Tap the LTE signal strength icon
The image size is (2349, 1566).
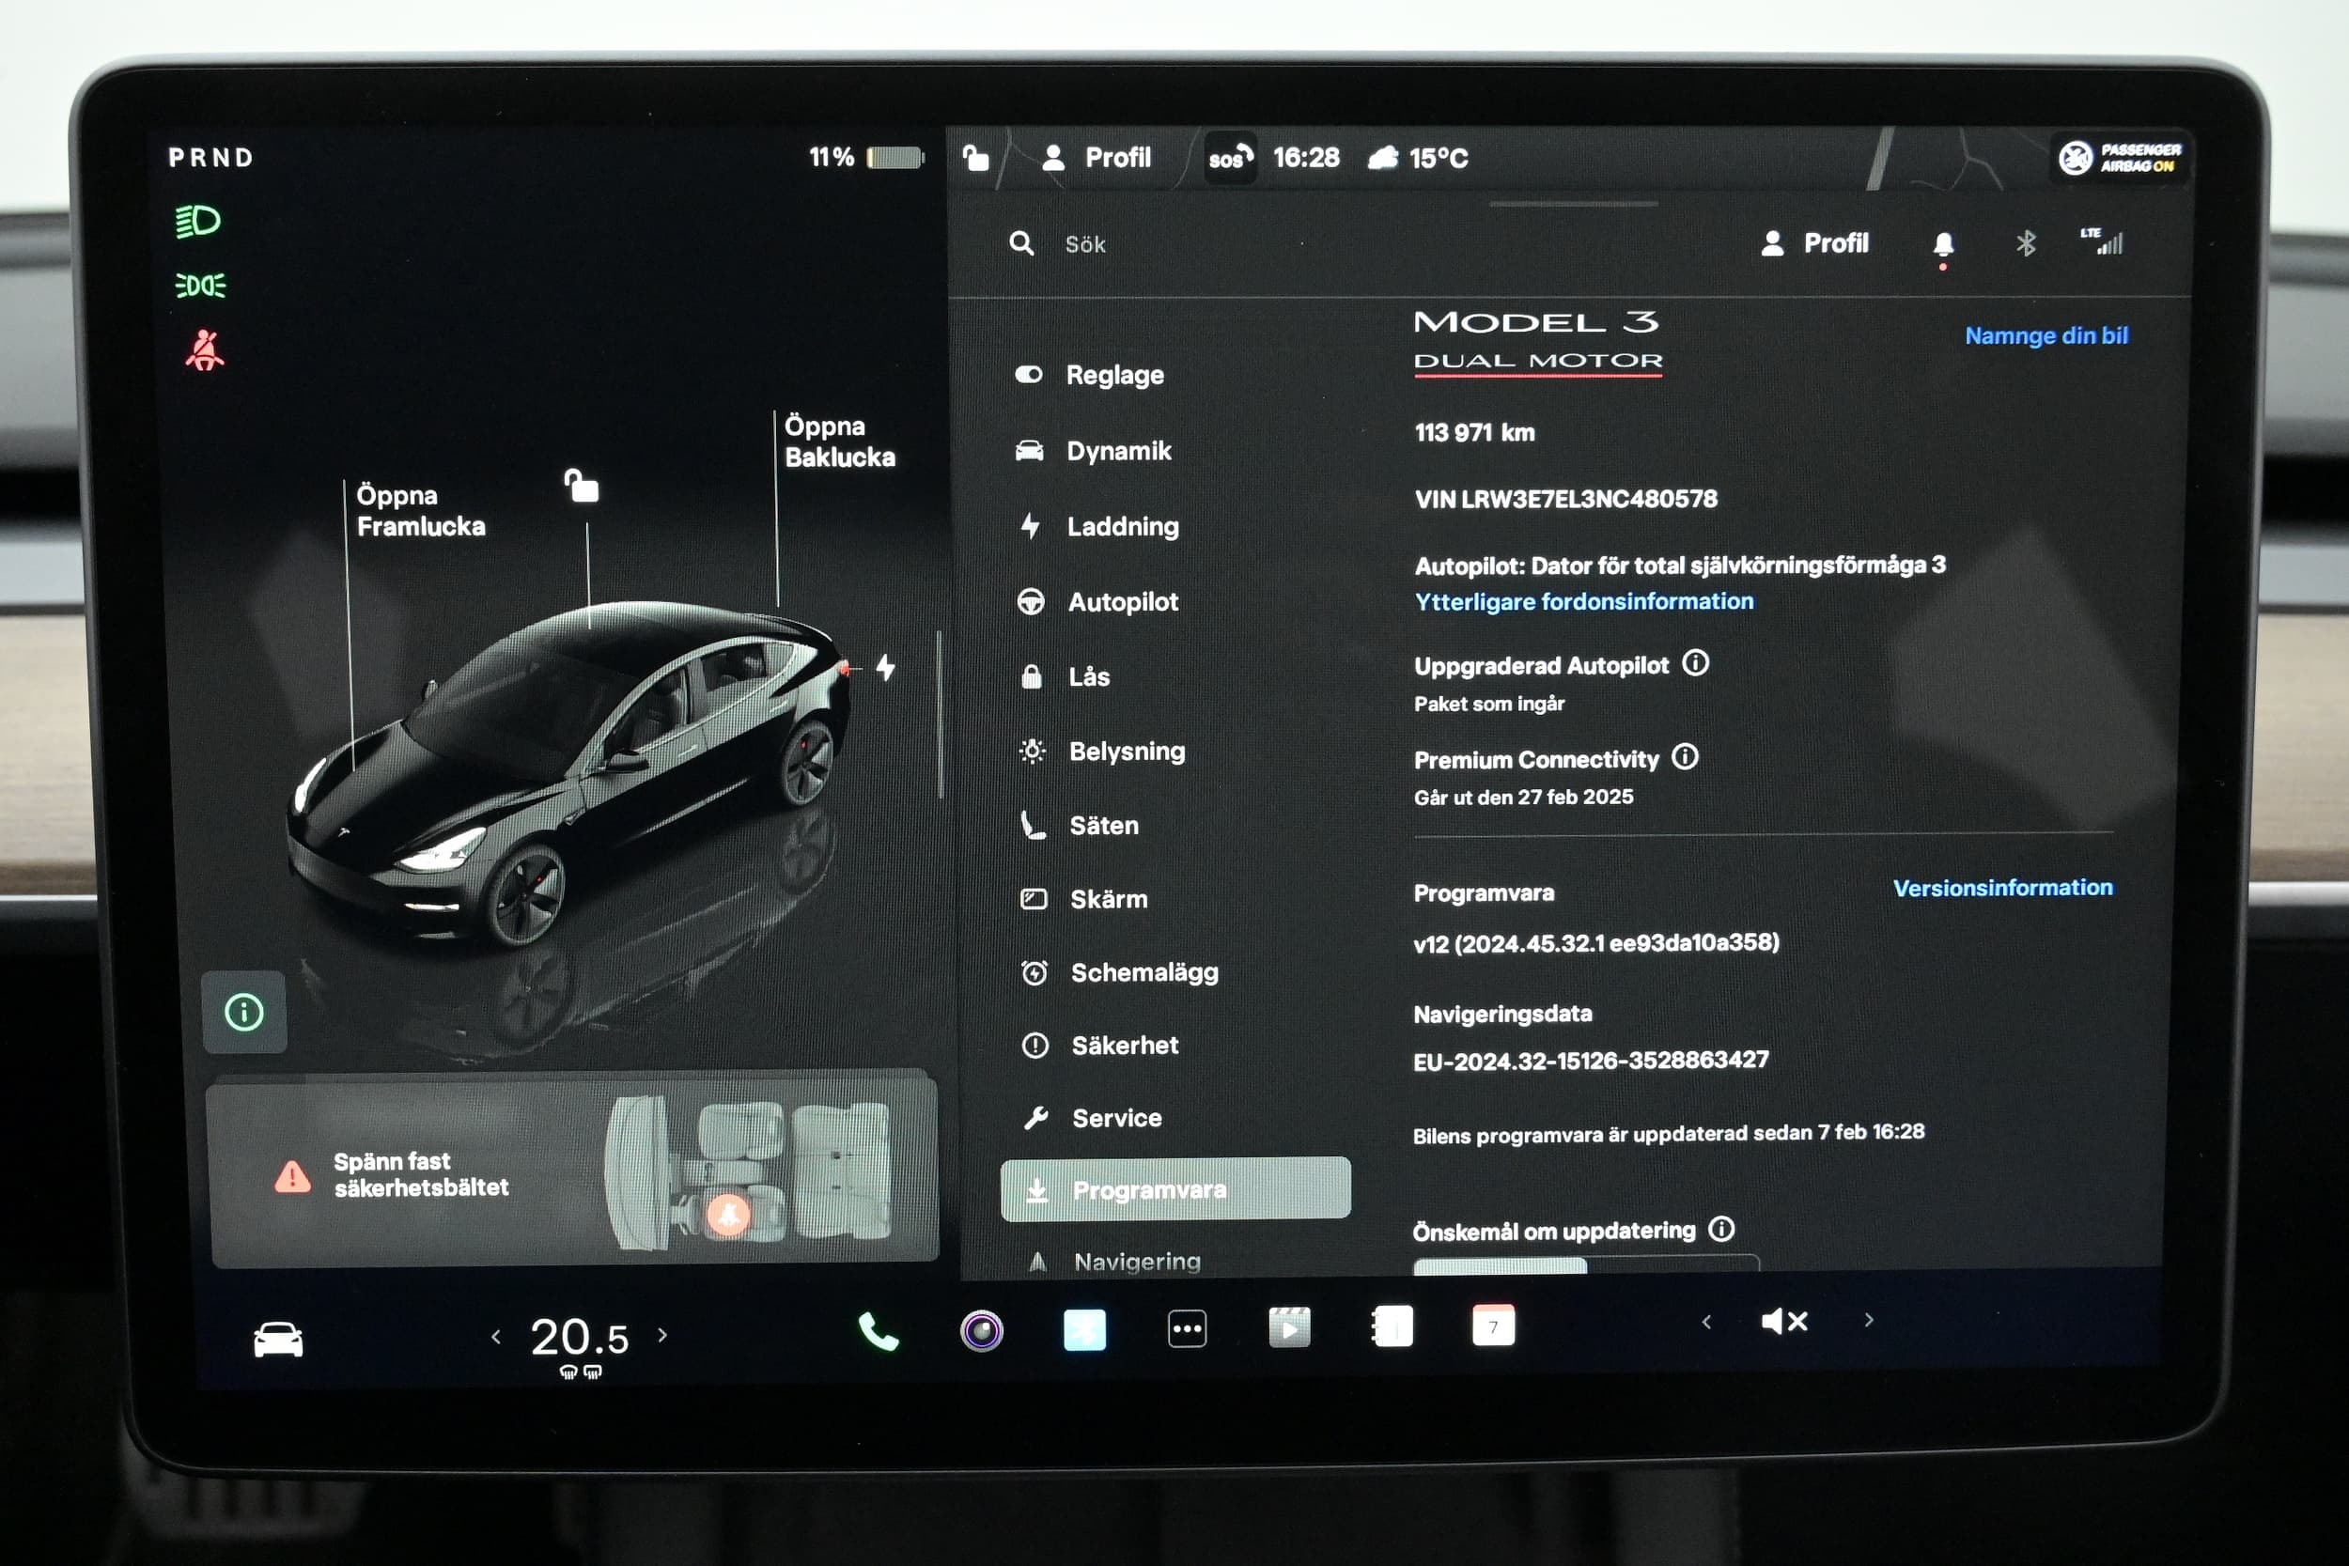tap(2102, 241)
